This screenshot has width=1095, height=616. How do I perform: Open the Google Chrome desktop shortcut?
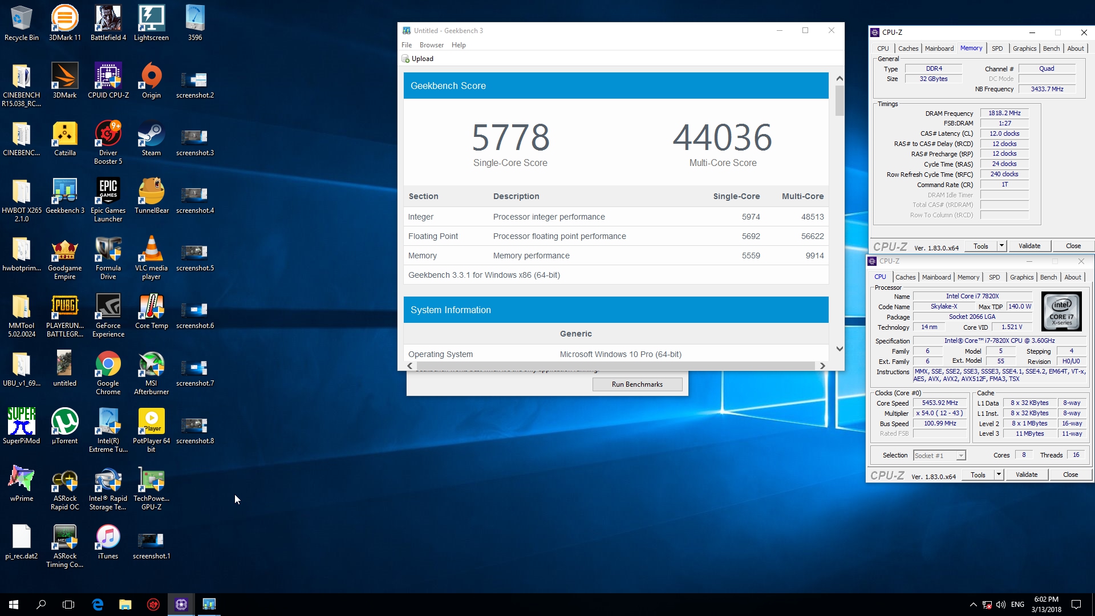click(108, 372)
